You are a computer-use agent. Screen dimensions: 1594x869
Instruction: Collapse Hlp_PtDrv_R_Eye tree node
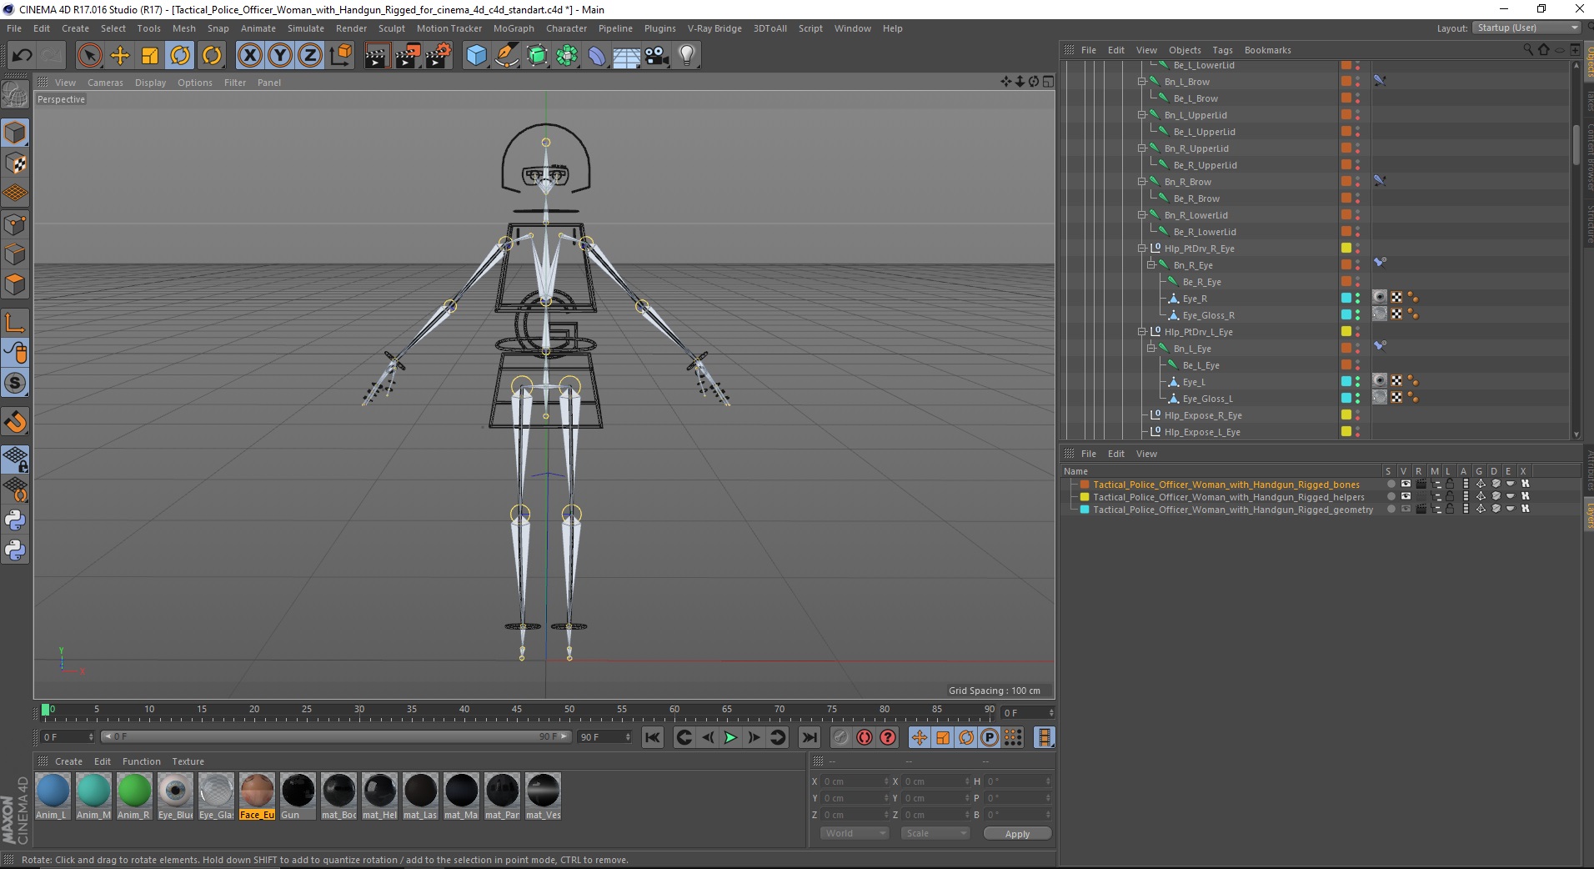pos(1142,249)
